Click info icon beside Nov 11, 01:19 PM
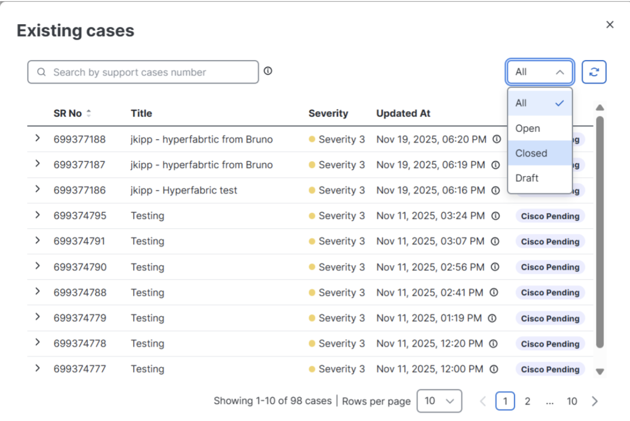 (x=492, y=318)
